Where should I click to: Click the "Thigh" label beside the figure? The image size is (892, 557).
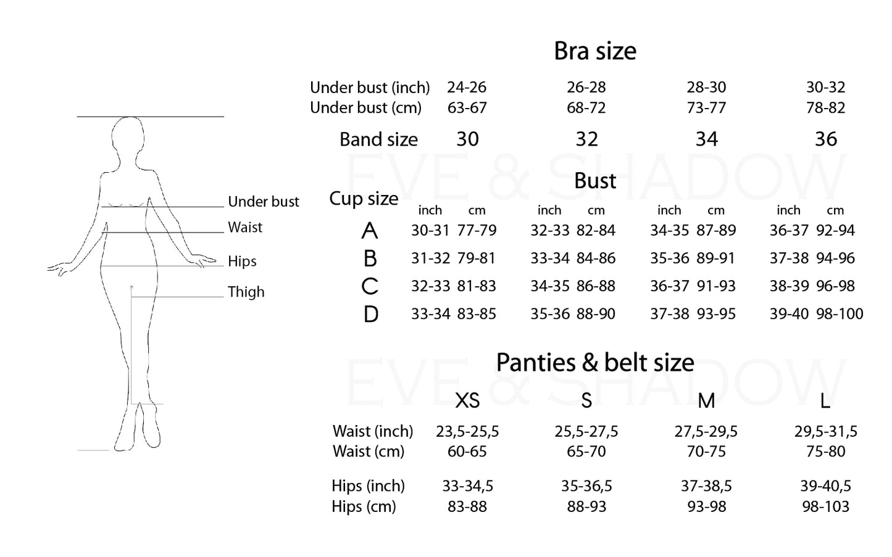[x=246, y=292]
